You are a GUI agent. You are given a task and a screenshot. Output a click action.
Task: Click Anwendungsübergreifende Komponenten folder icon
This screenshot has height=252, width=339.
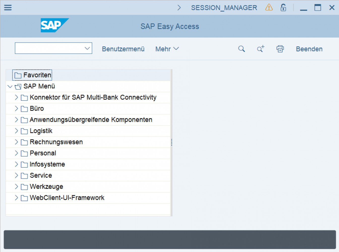point(24,120)
